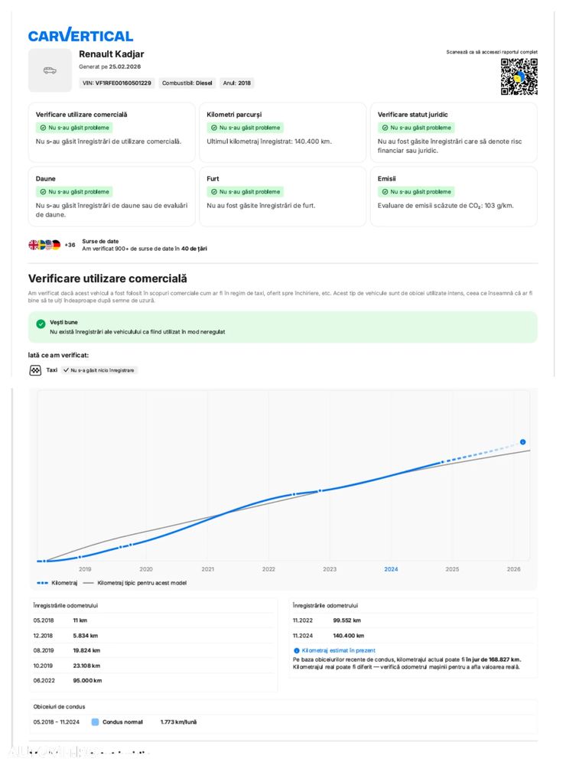This screenshot has height=765, width=566.
Task: Click the green checkmark beside Vești bune
Action: click(41, 324)
